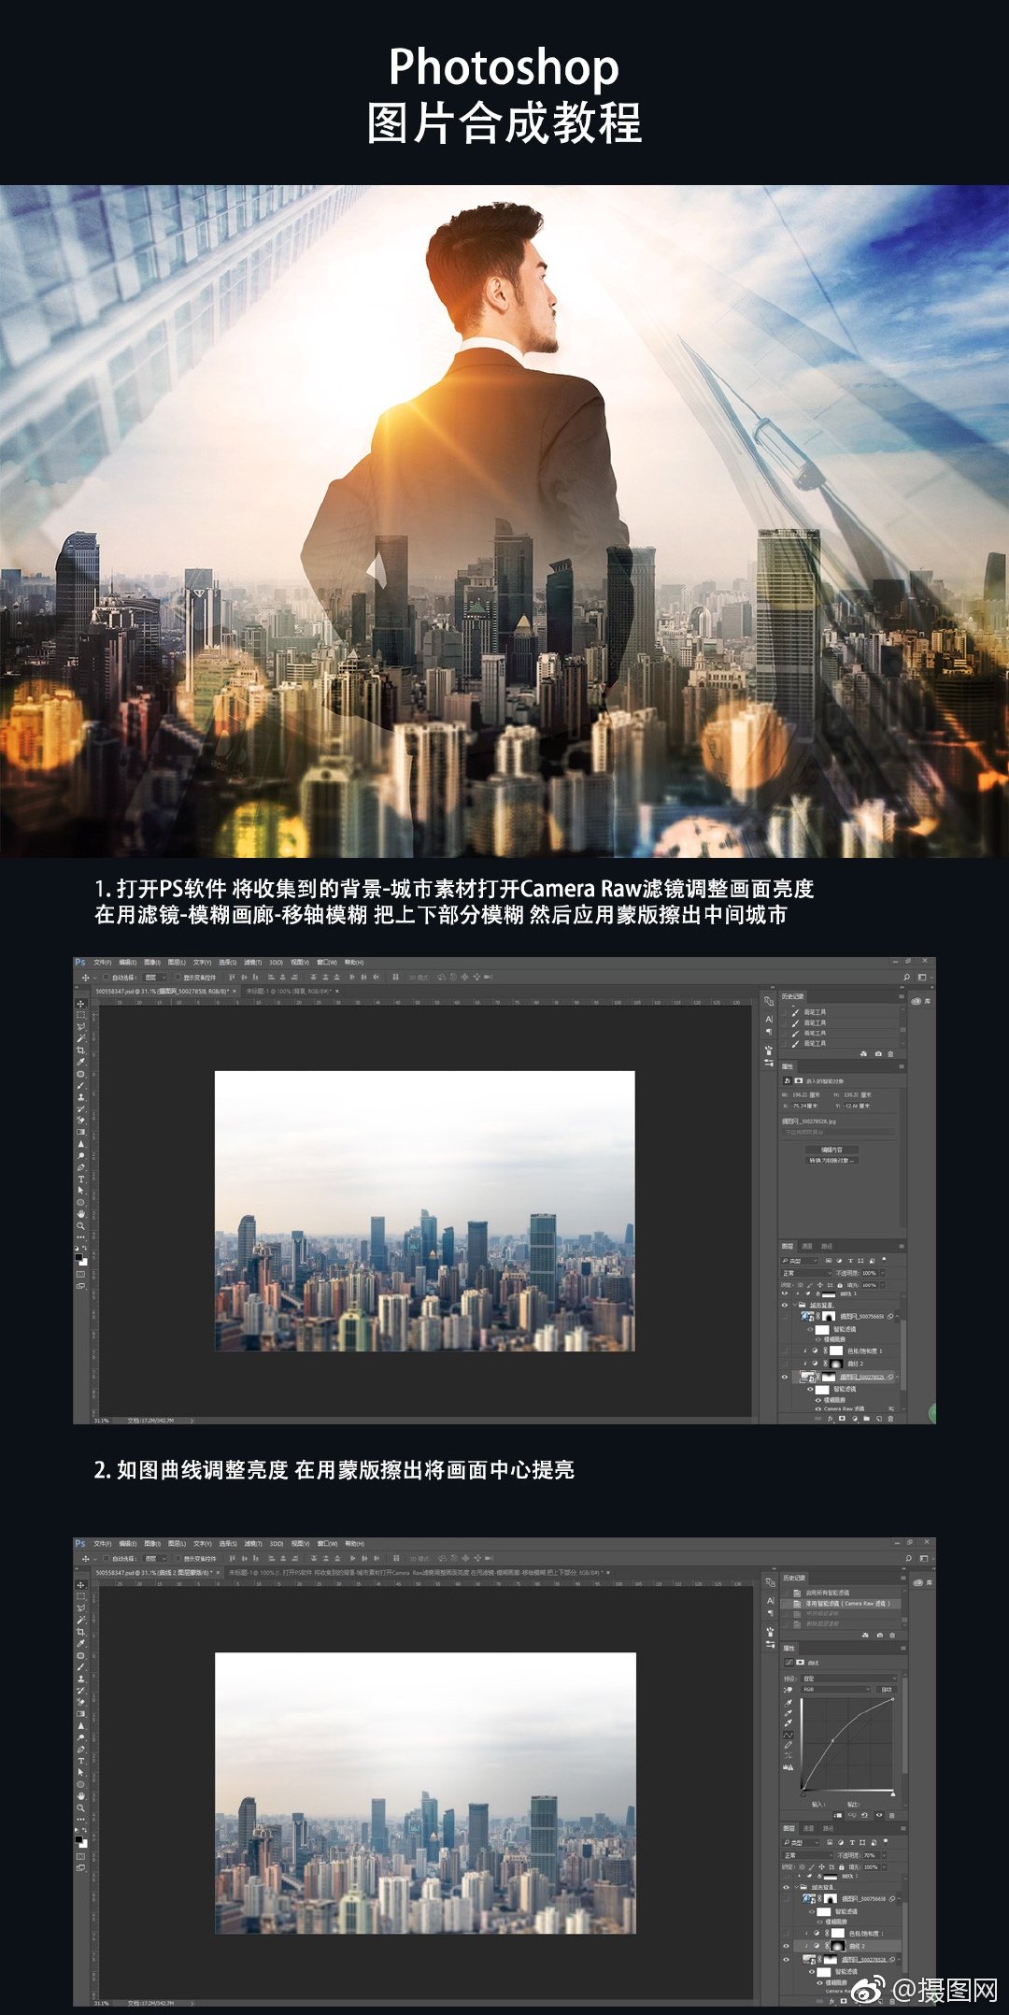Toggle Curves adjustment visibility eye in properties panel
Screen dimensions: 1009x2015
coord(879,1815)
